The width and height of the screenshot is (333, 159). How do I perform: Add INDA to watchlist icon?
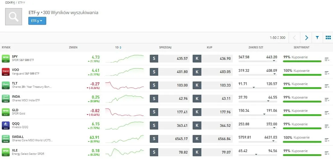click(327, 99)
